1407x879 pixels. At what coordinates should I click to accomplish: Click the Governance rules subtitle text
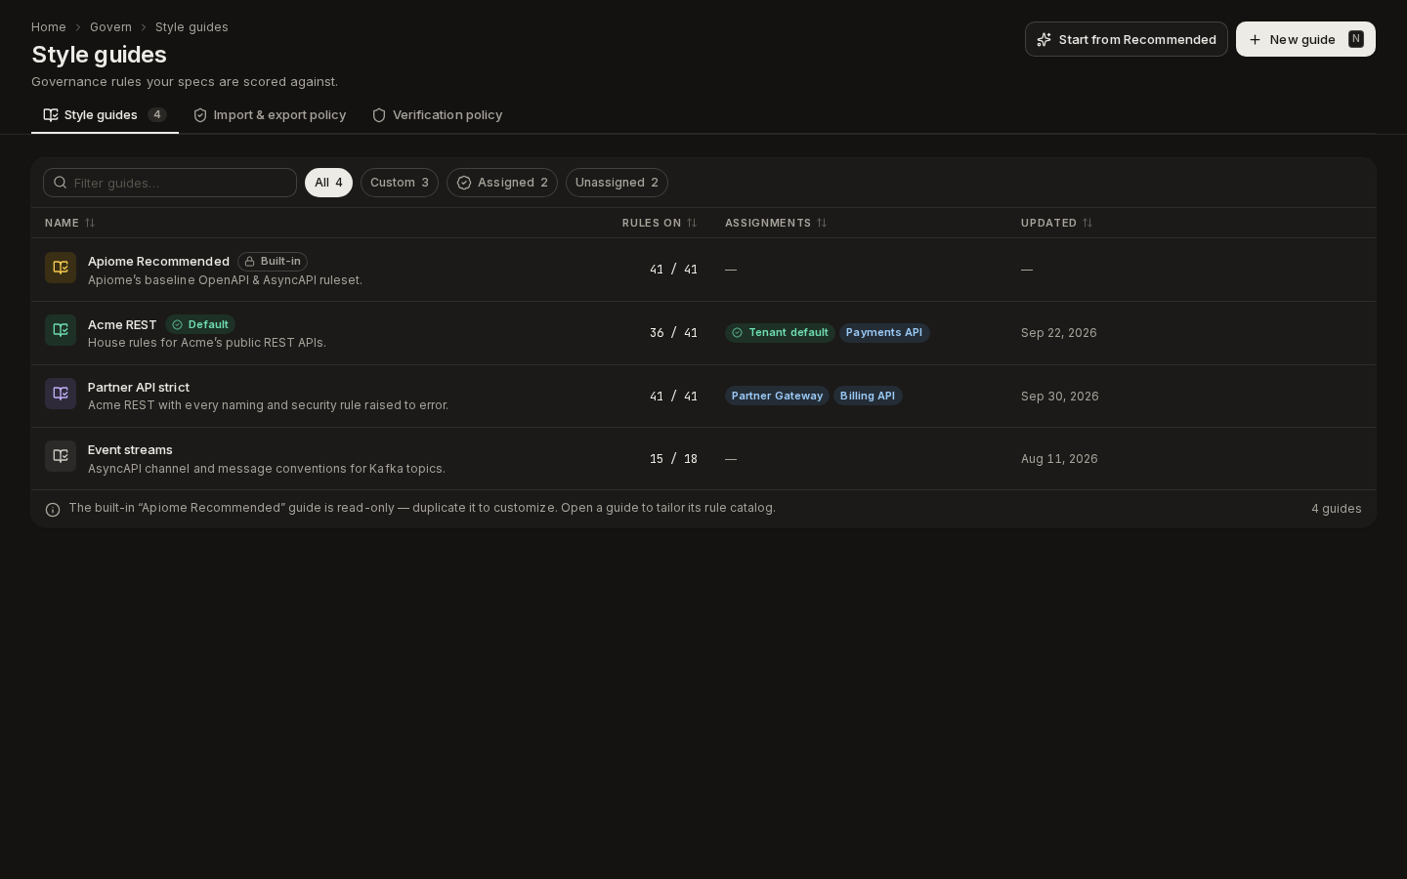click(x=185, y=82)
